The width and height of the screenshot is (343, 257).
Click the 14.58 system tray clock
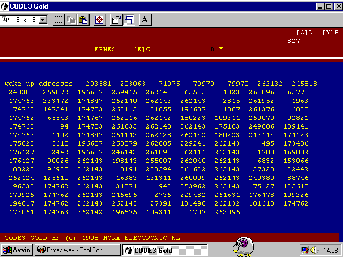pyautogui.click(x=330, y=250)
